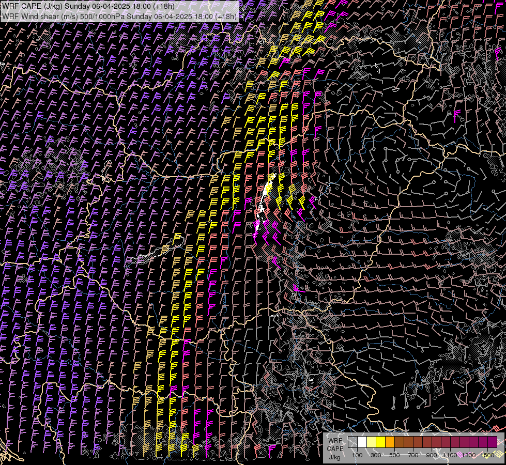This screenshot has height=465, width=506.
Task: Select the bright yellow legend swatch after 300
Action: pos(380,442)
